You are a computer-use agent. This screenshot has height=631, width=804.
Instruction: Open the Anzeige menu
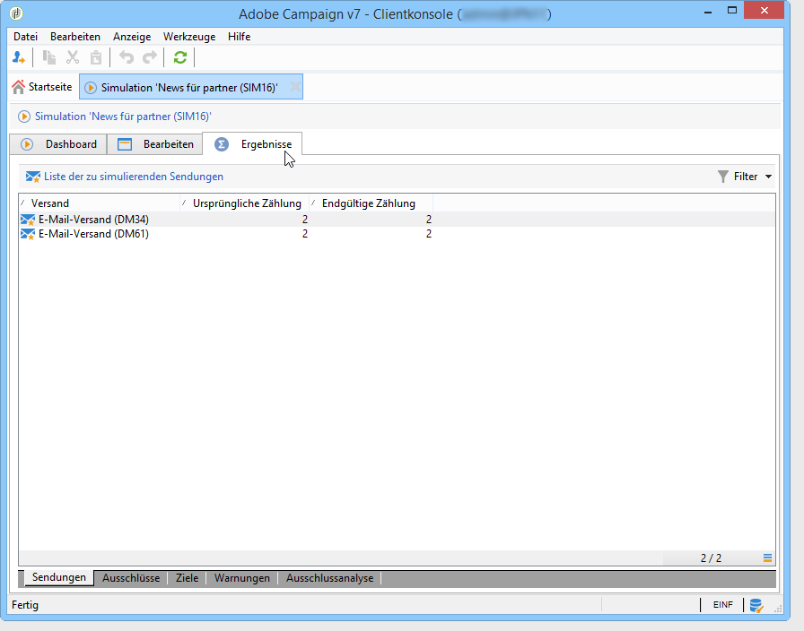click(132, 37)
